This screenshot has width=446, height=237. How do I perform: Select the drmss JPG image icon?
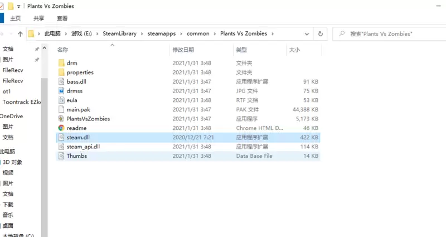coord(61,91)
